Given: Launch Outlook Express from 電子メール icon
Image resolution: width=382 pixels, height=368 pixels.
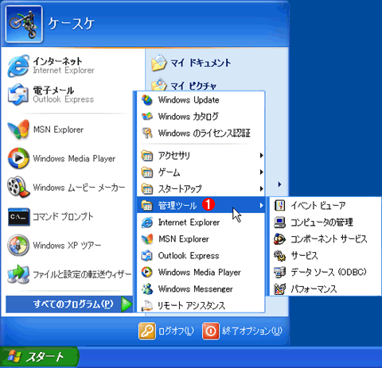Looking at the screenshot, I should pos(18,95).
